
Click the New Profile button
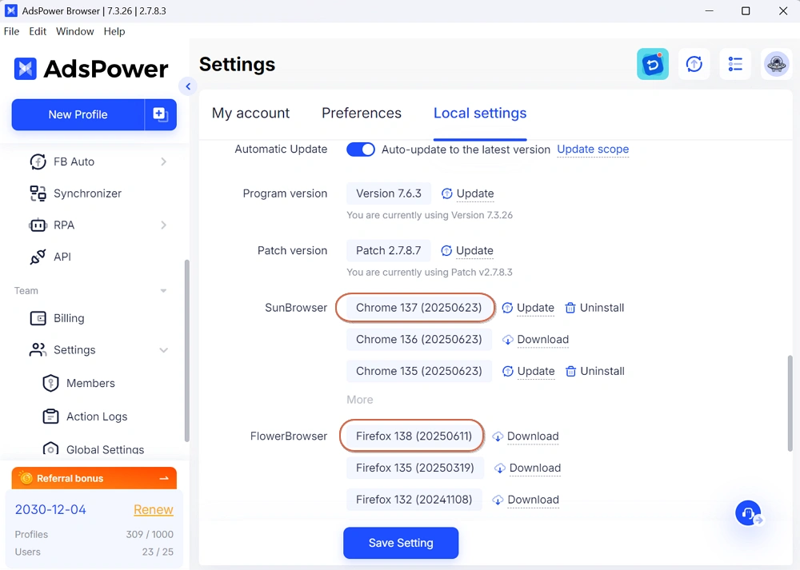click(78, 114)
